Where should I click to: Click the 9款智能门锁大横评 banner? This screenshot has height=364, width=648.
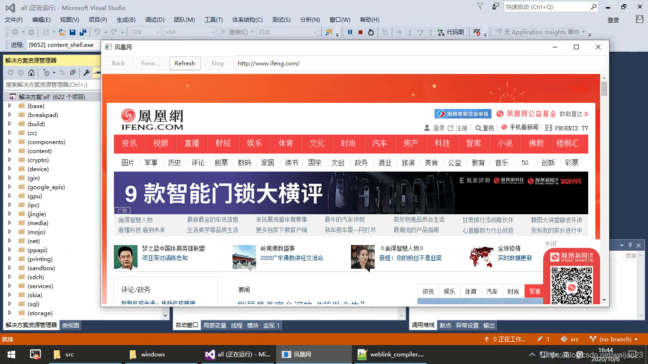click(x=351, y=193)
